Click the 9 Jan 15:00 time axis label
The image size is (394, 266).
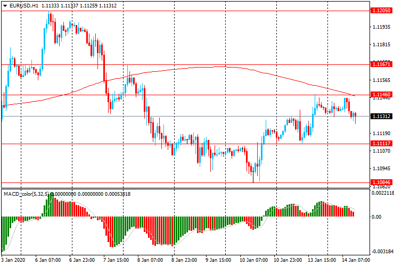[x=218, y=260]
